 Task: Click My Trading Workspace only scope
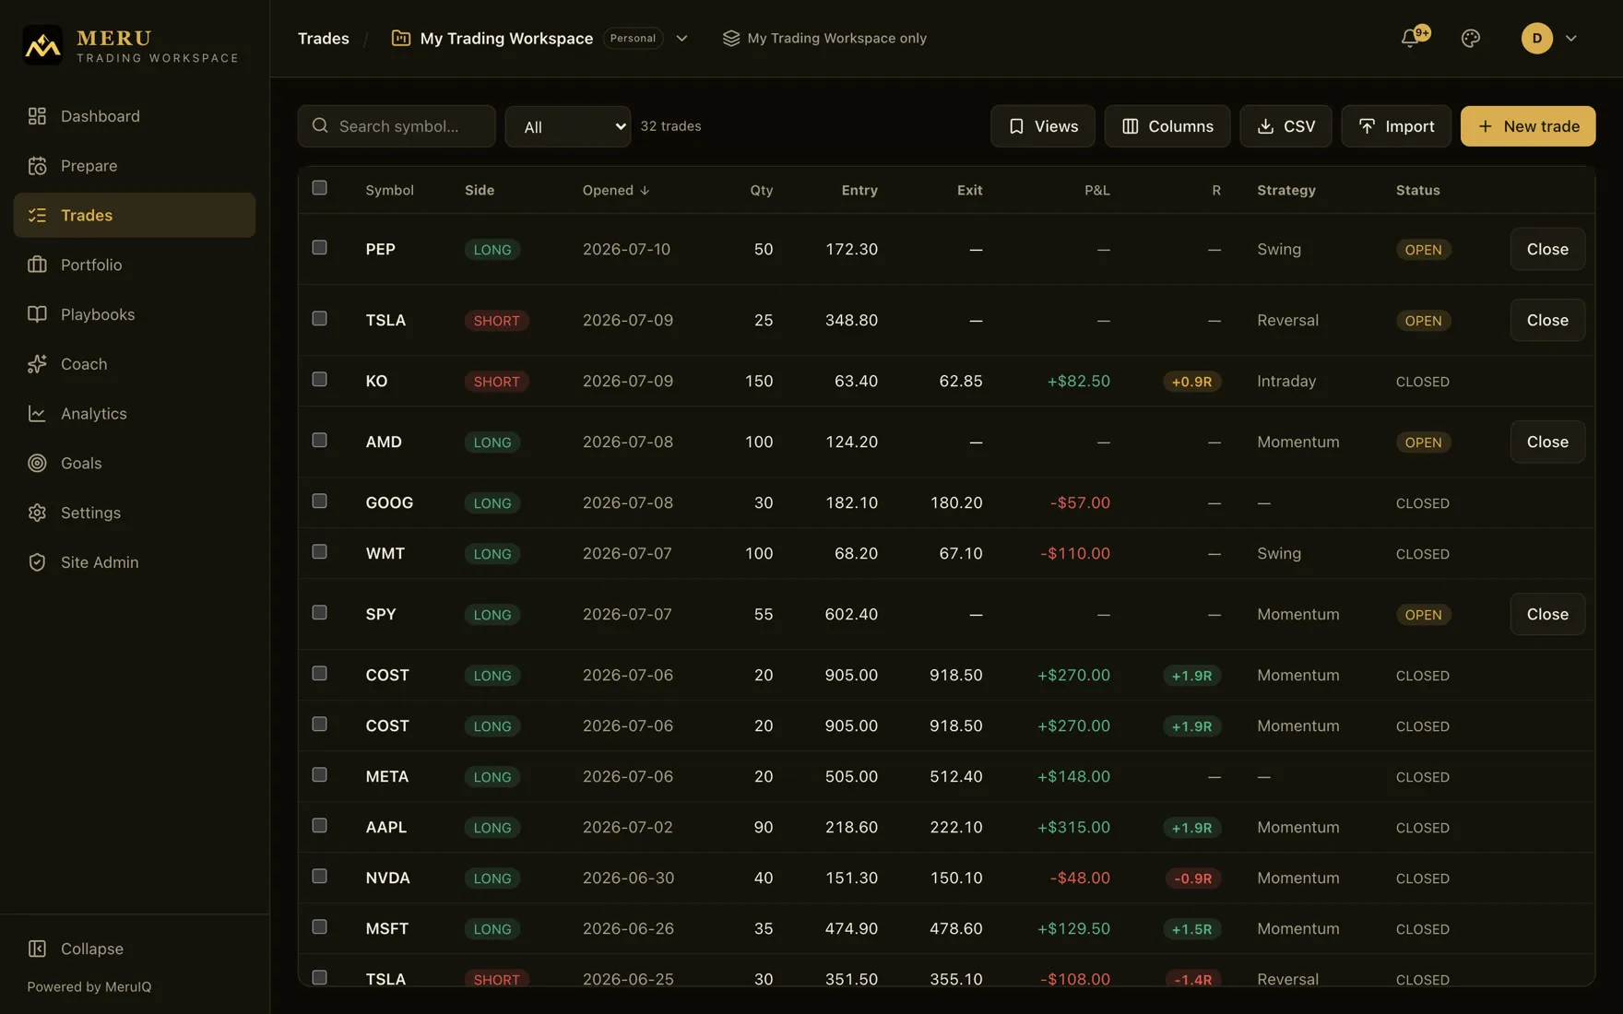(x=824, y=38)
